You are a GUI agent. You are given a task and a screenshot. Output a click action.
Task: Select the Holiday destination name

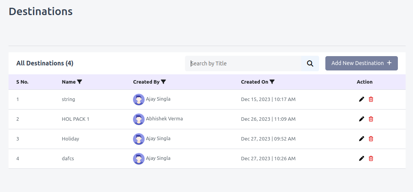70,139
